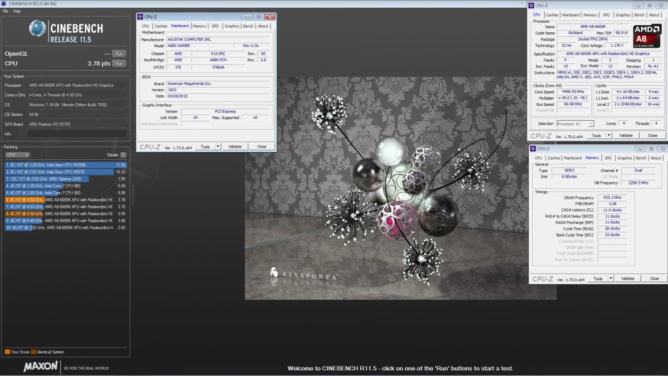The height and width of the screenshot is (376, 668).
Task: Select the Intel Xeon CPU X5570 ranking row
Action: coord(66,172)
